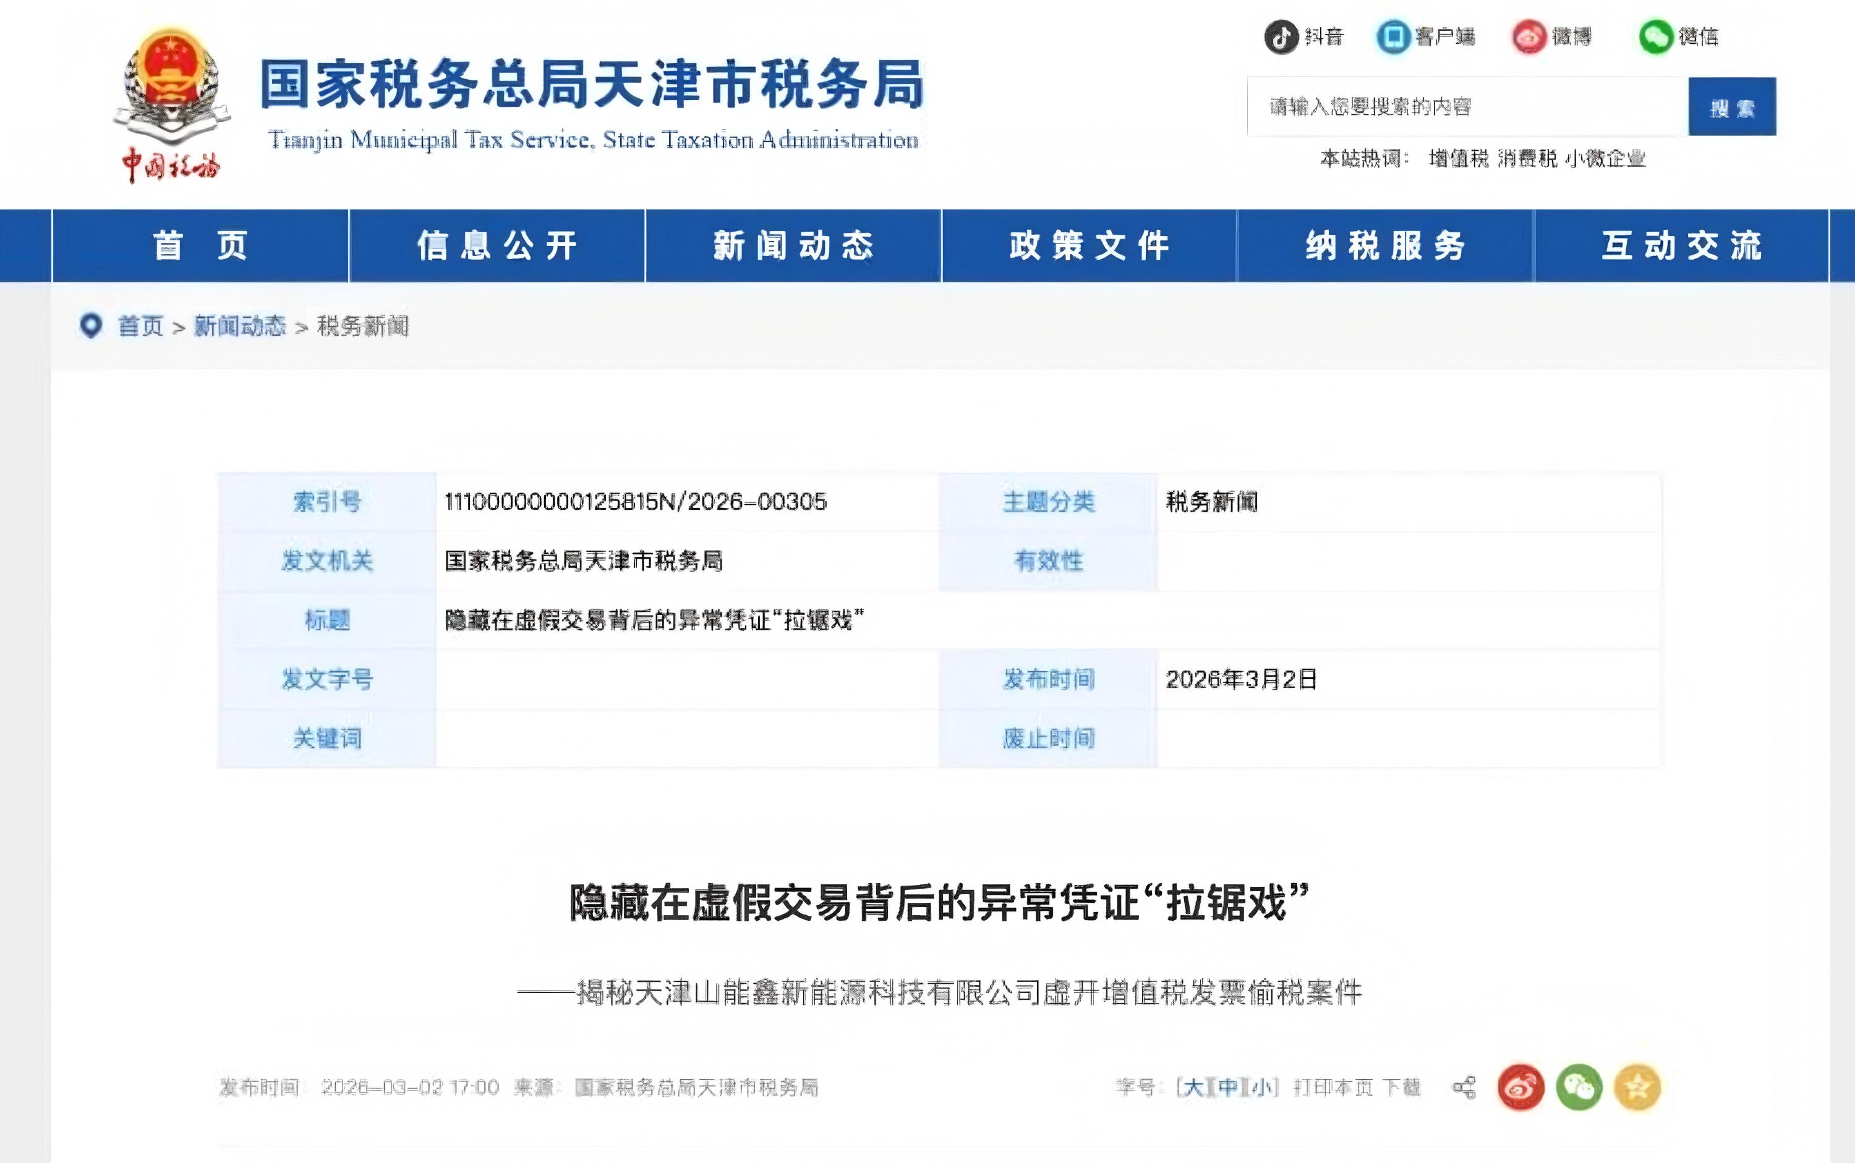Set font size to 小

point(1261,1088)
